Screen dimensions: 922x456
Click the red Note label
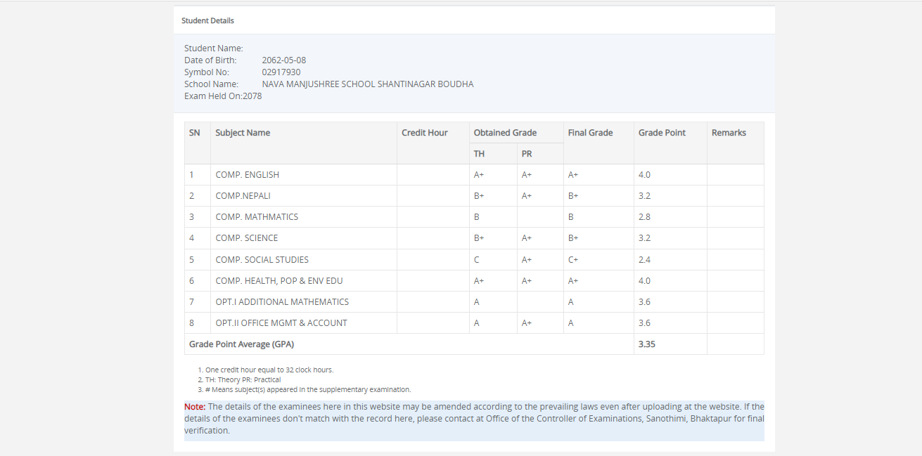(x=195, y=407)
